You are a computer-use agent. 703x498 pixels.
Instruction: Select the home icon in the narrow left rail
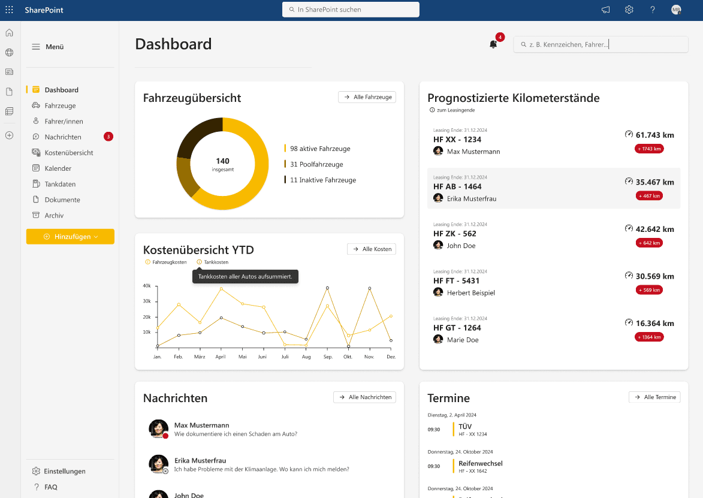click(9, 32)
